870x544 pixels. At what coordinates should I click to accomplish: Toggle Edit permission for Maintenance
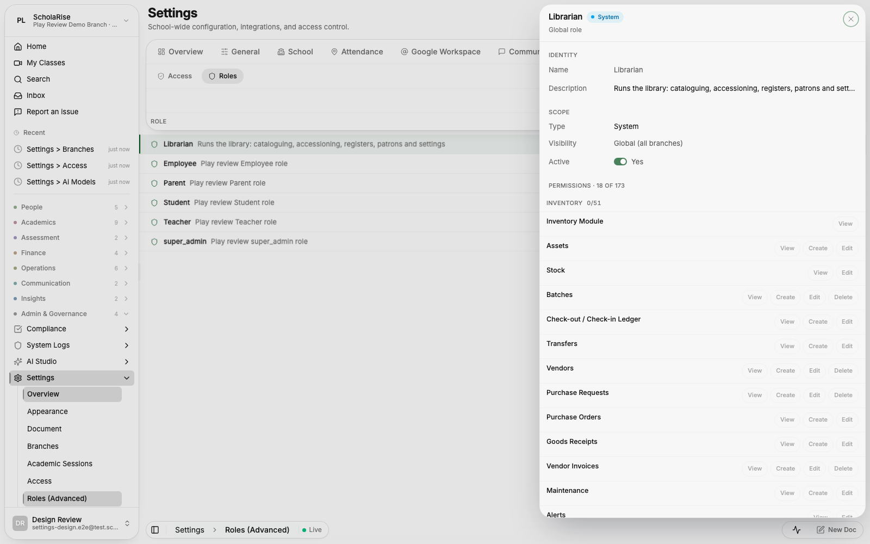tap(847, 493)
